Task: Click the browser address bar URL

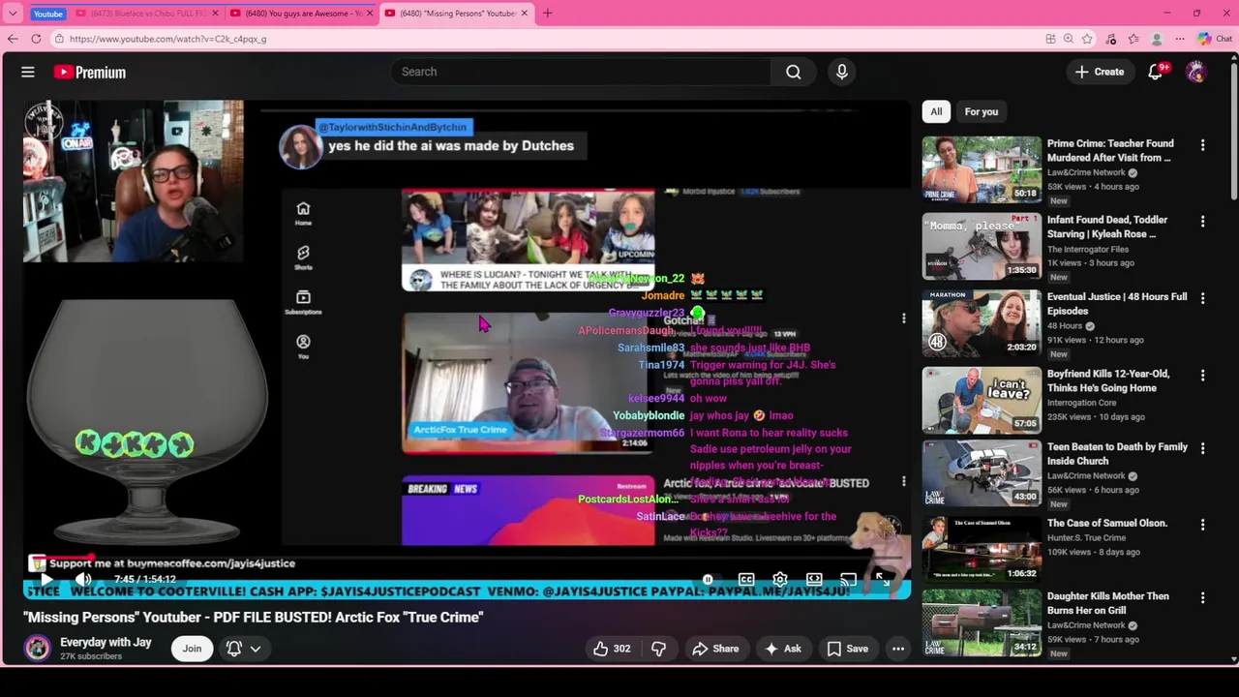Action: [x=167, y=39]
